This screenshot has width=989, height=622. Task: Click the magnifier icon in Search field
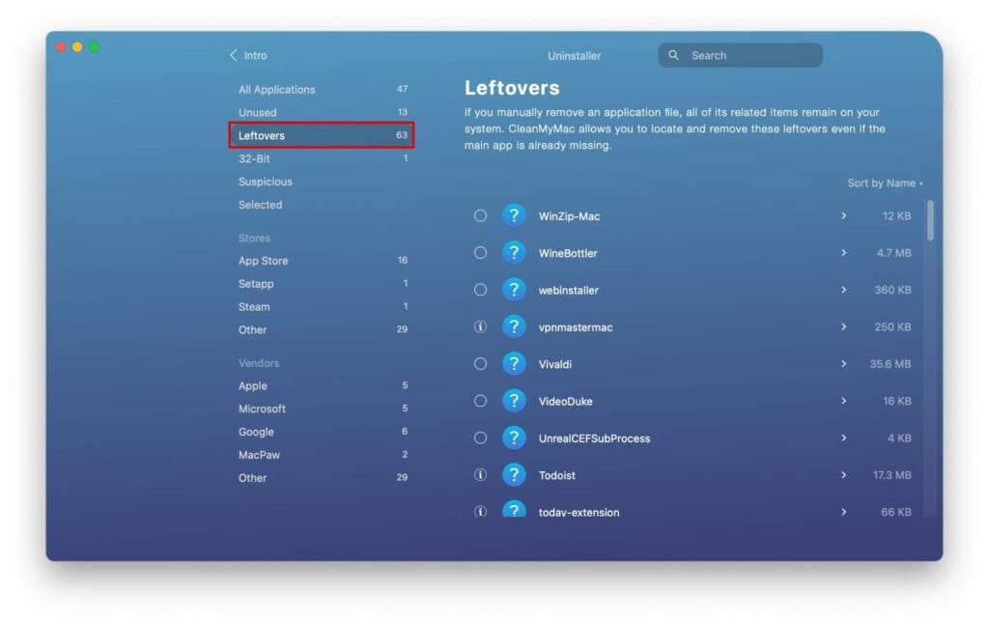(x=673, y=55)
